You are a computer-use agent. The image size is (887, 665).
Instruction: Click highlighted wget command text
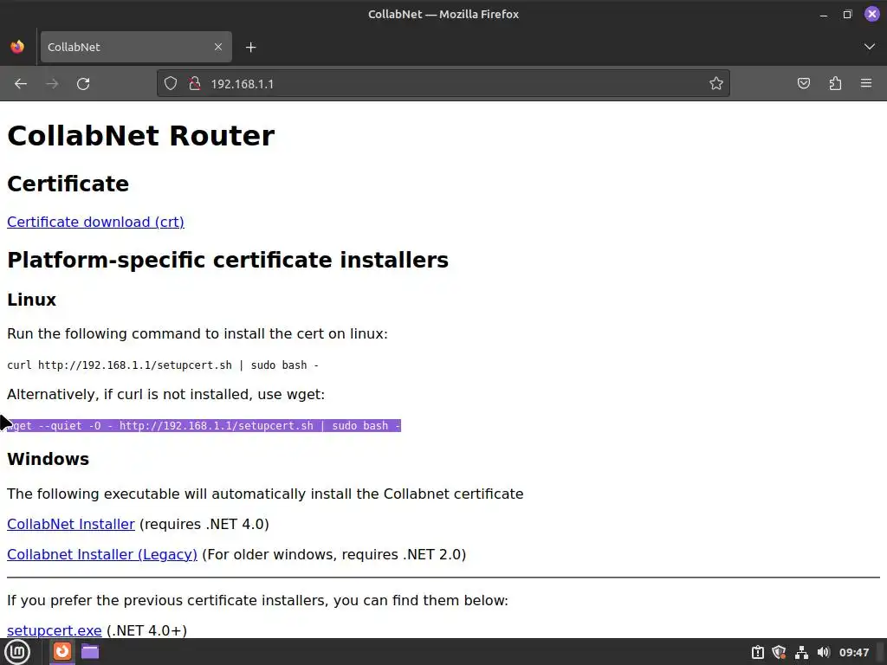point(204,426)
